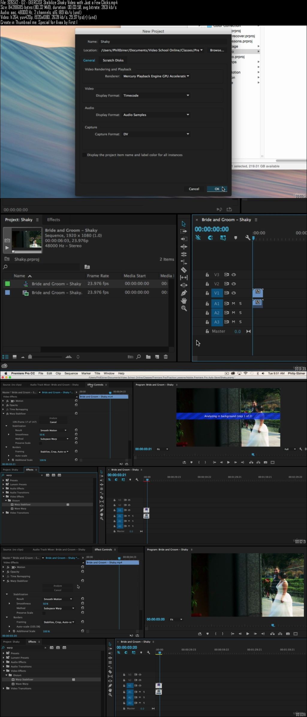Open the File menu in the menu bar
Screen dimensions: 307x717
click(x=41, y=373)
